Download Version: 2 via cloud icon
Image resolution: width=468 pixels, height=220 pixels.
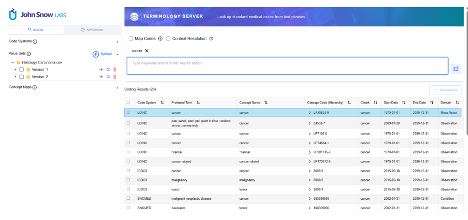tap(108, 77)
